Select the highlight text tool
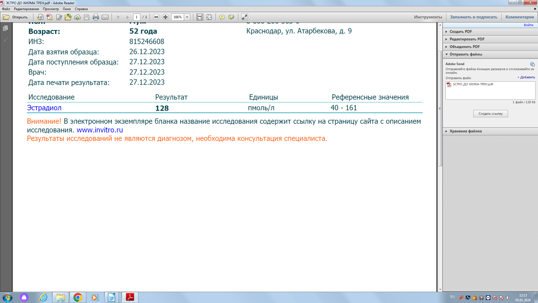Image resolution: width=538 pixels, height=303 pixels. tap(231, 17)
